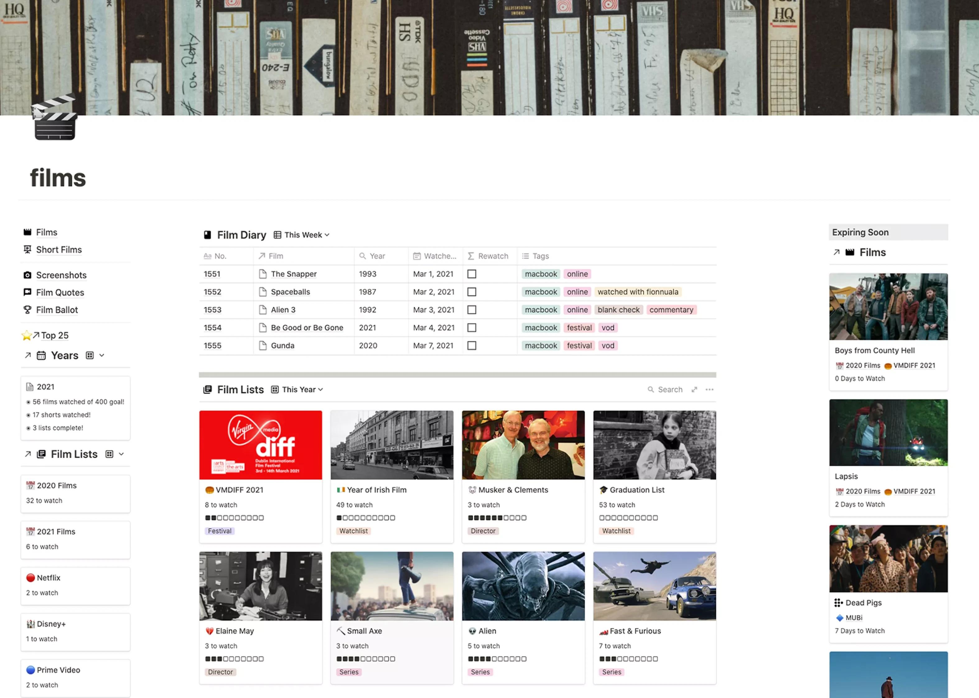This screenshot has height=698, width=979.
Task: Open the Tags column header menu
Action: (x=541, y=256)
